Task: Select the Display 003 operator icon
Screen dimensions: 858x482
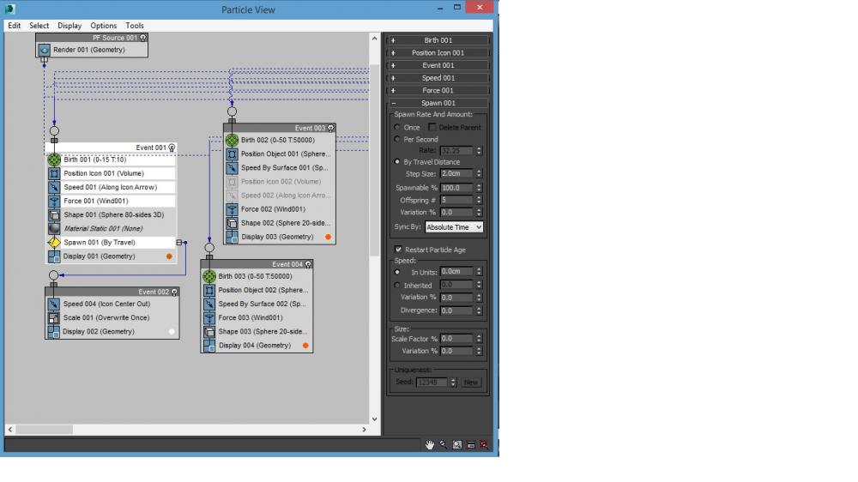Action: point(232,237)
